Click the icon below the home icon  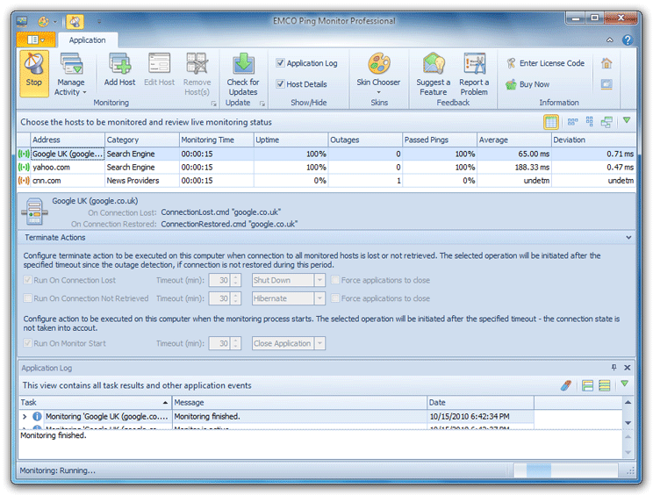pyautogui.click(x=606, y=84)
